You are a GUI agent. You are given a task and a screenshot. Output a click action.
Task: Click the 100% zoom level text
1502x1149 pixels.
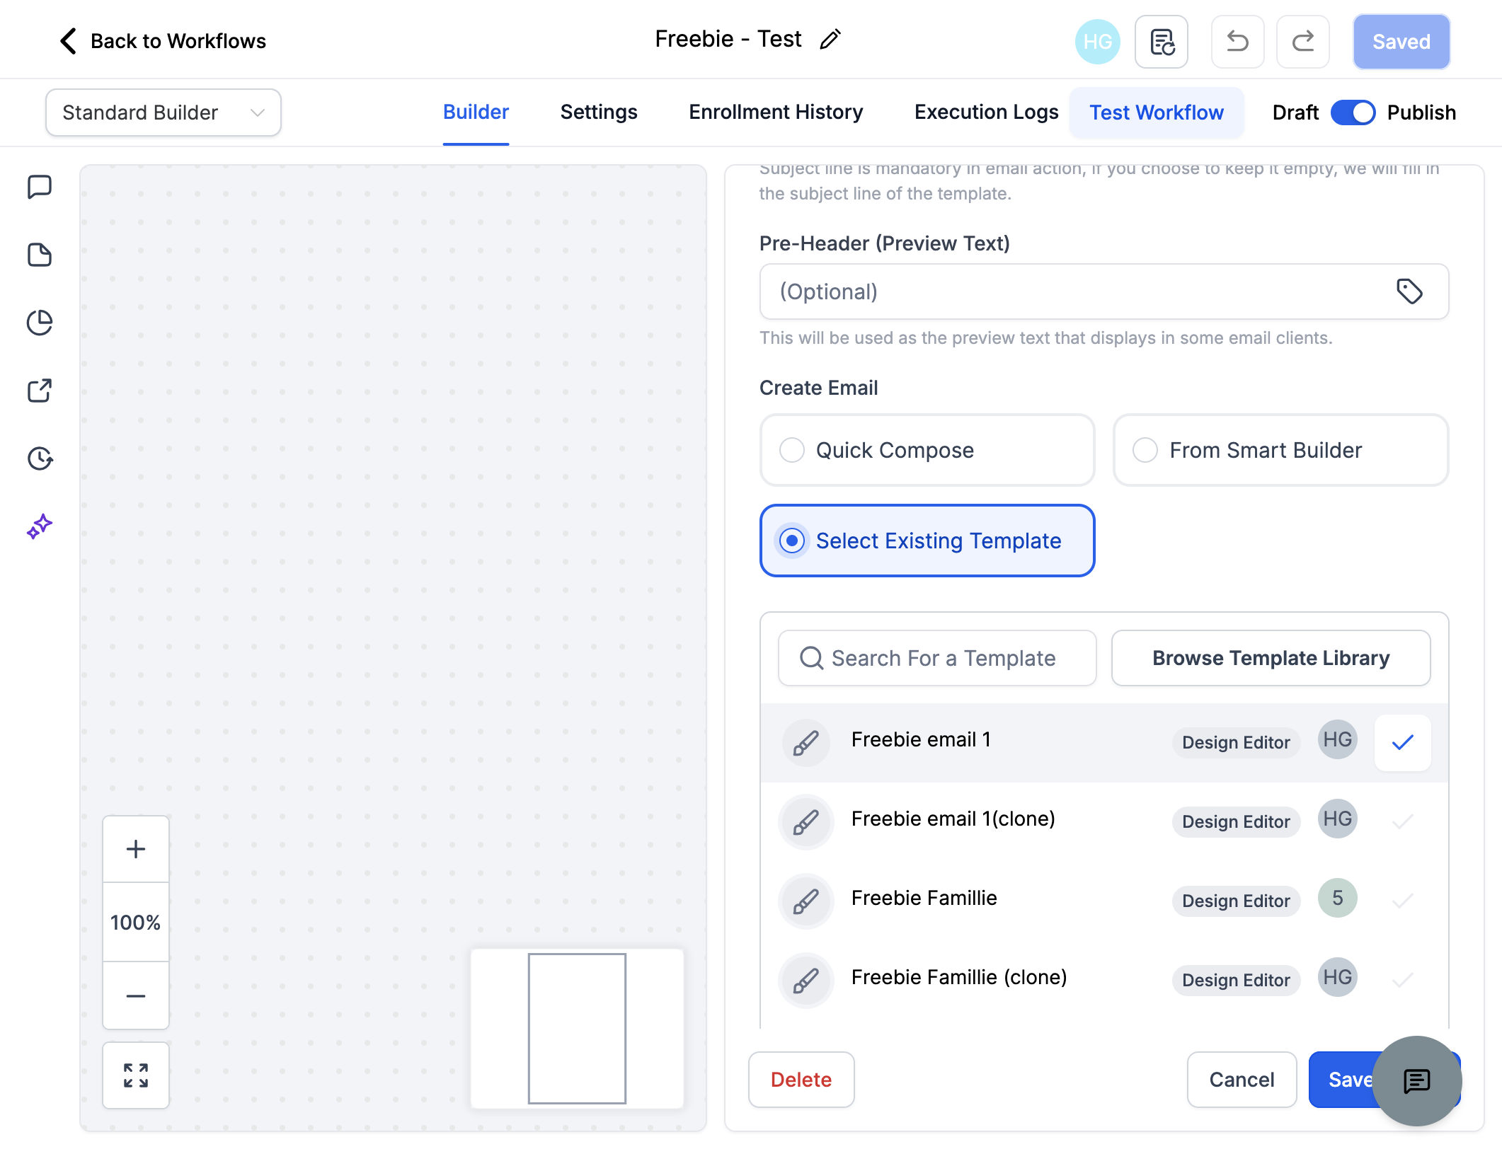135,923
